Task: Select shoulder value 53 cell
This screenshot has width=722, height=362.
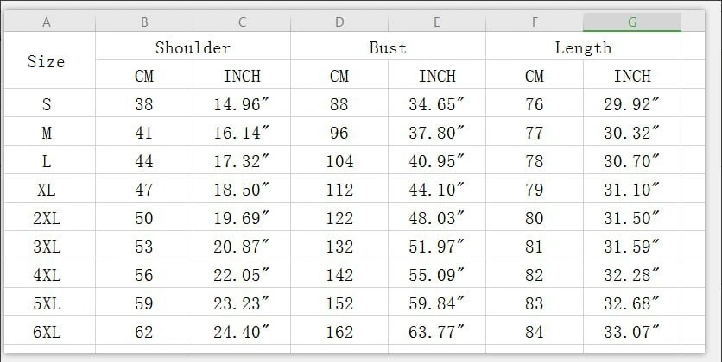Action: tap(144, 247)
